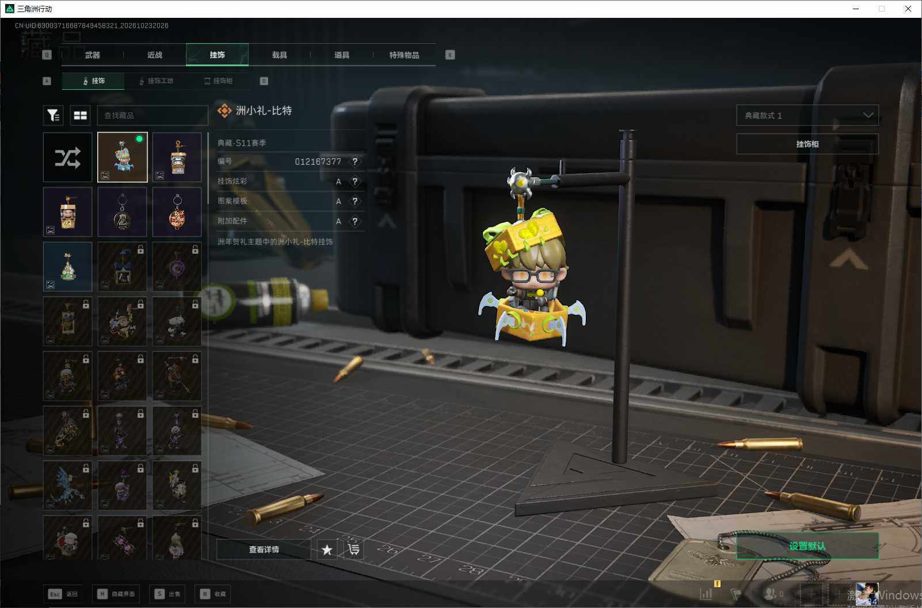Screen dimensions: 922x608
Task: Open the 道具 tab
Action: point(342,55)
